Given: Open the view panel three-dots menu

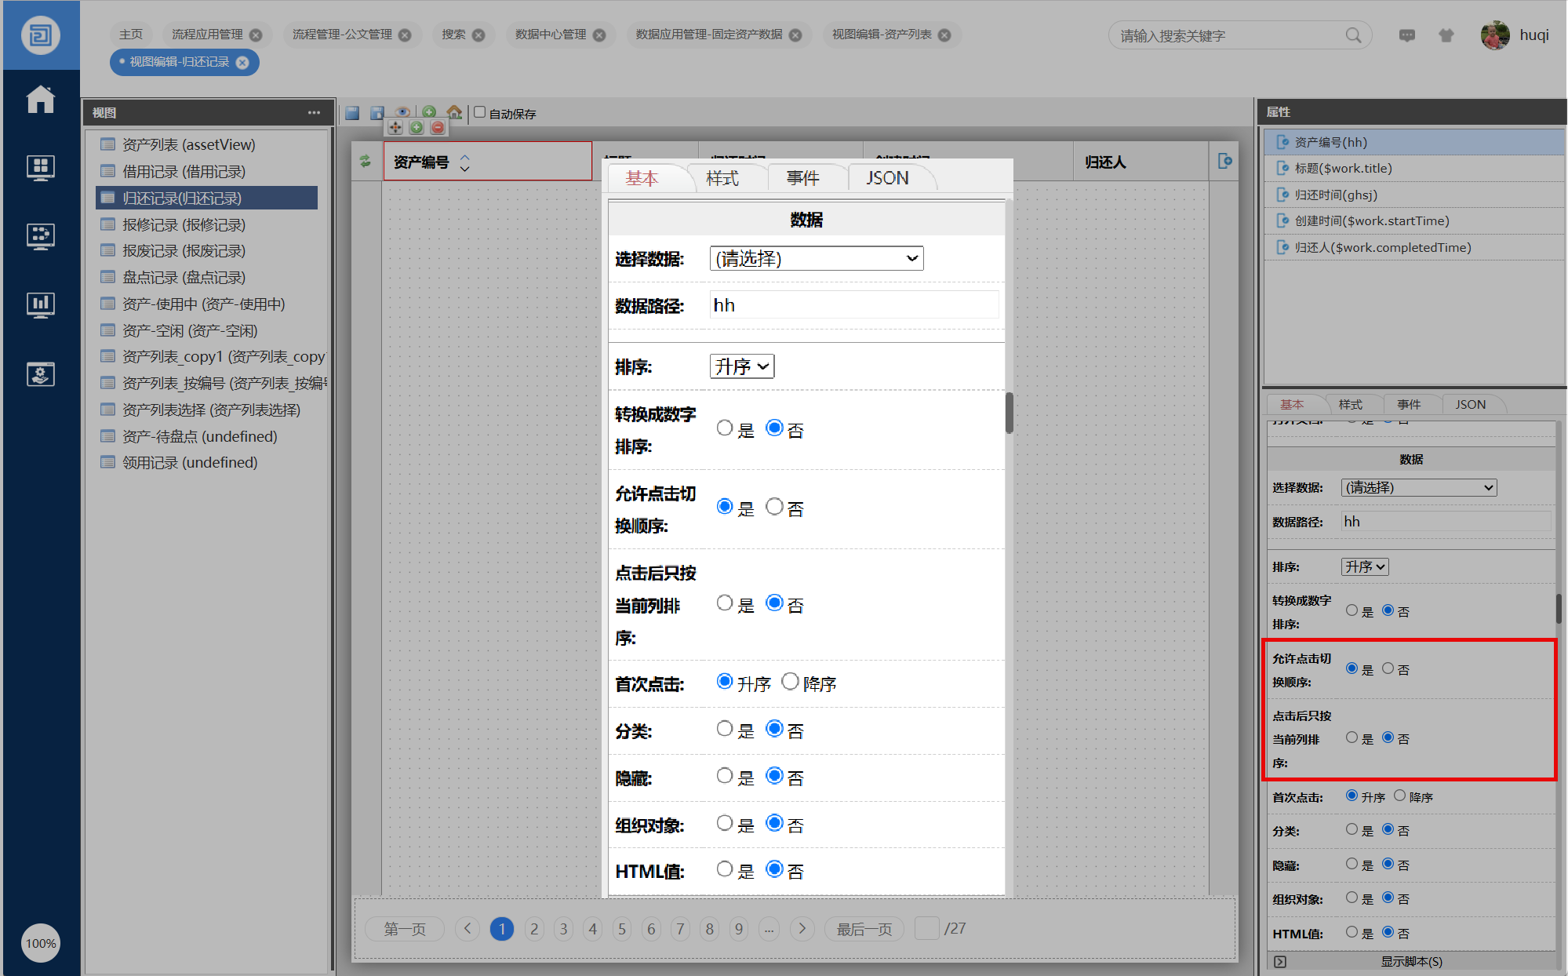Looking at the screenshot, I should coord(314,113).
